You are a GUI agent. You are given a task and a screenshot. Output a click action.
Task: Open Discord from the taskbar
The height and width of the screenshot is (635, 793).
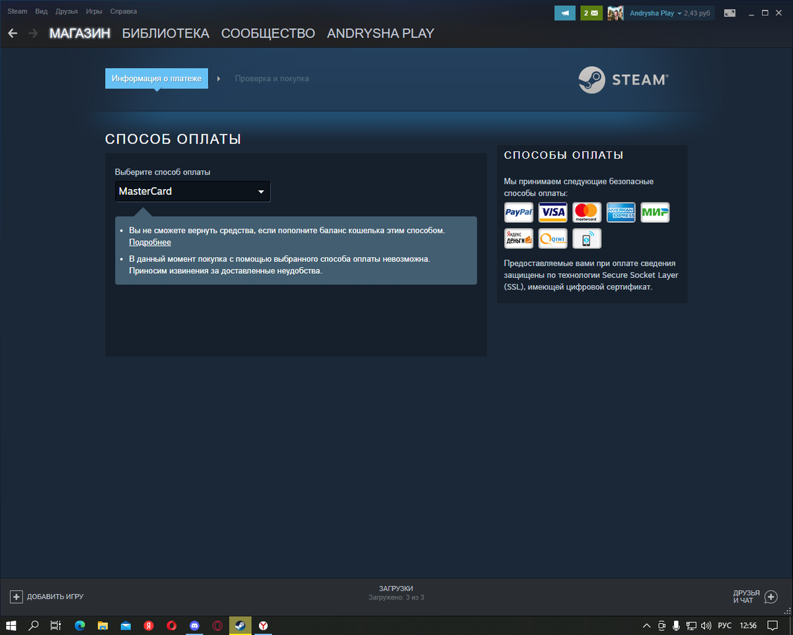[x=194, y=625]
